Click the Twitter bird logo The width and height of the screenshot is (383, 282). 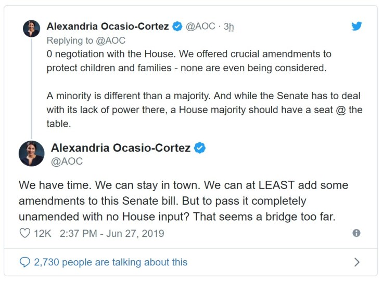[x=356, y=26]
